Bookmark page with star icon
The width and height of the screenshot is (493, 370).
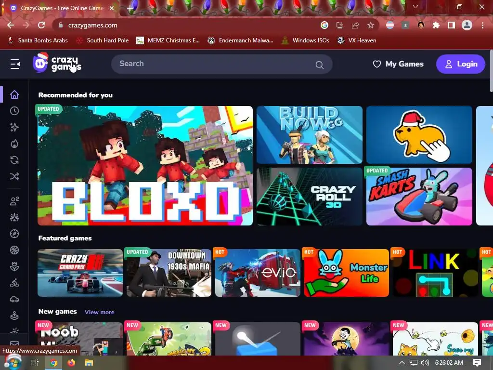pos(371,25)
